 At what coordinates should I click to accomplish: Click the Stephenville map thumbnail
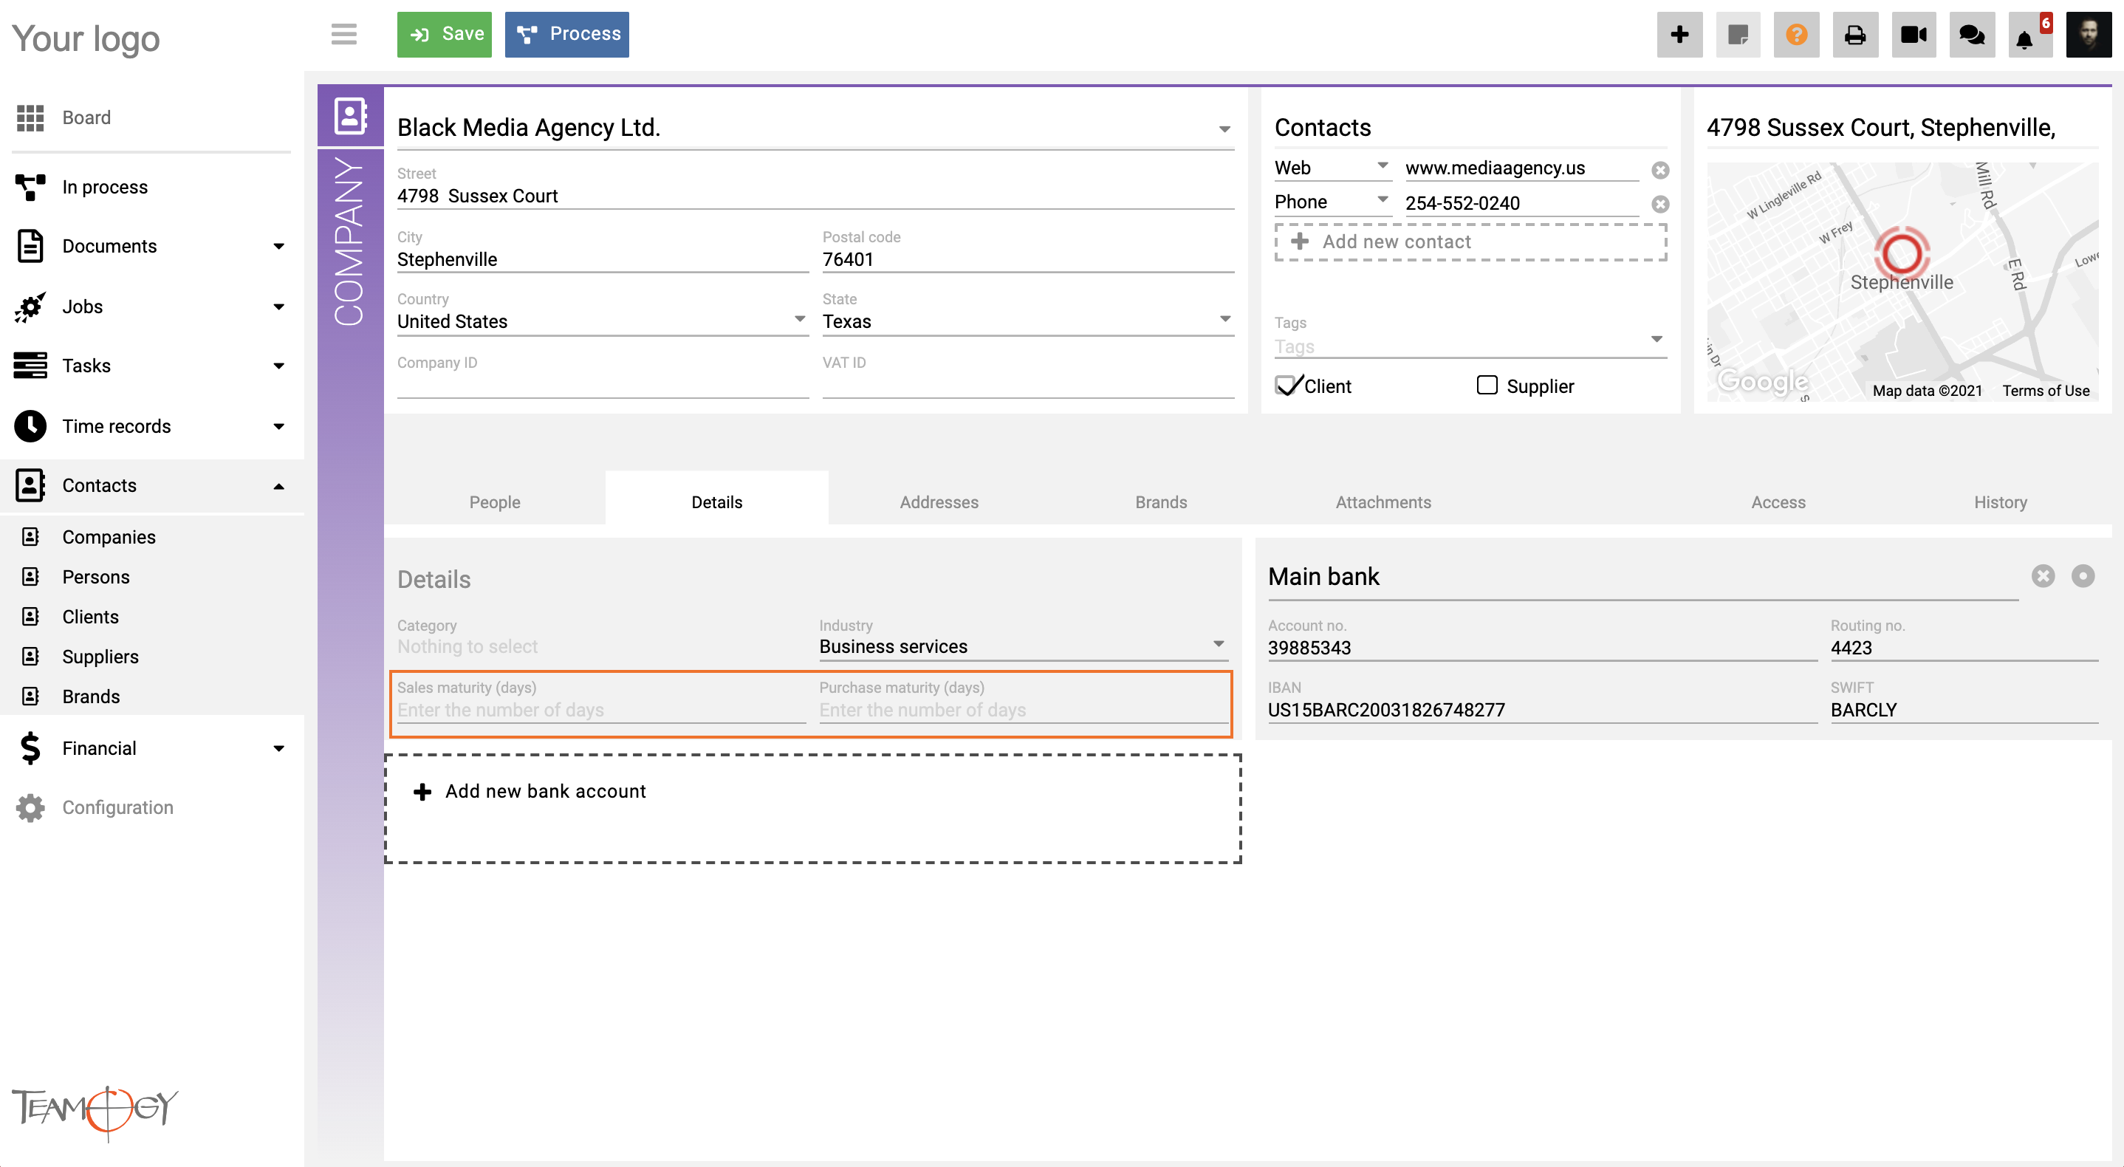tap(1902, 281)
